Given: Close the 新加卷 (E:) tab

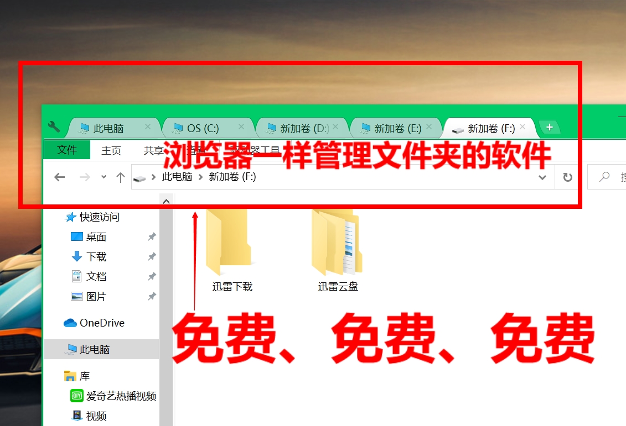Looking at the screenshot, I should tap(429, 127).
